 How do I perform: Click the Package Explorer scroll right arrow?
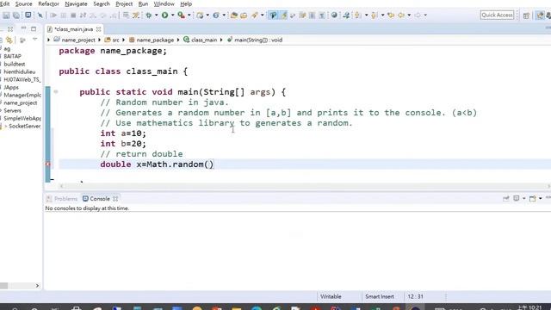37,286
